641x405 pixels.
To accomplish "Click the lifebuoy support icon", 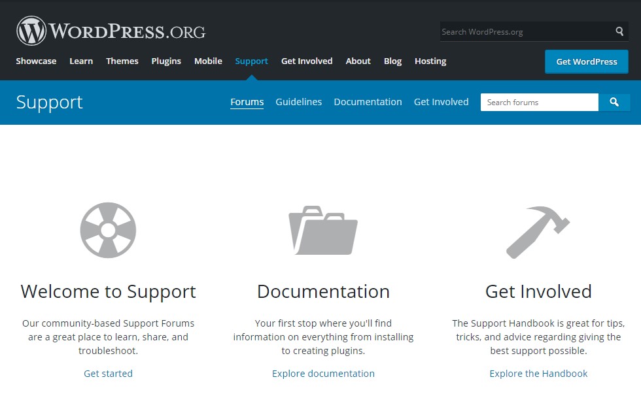I will [x=108, y=230].
